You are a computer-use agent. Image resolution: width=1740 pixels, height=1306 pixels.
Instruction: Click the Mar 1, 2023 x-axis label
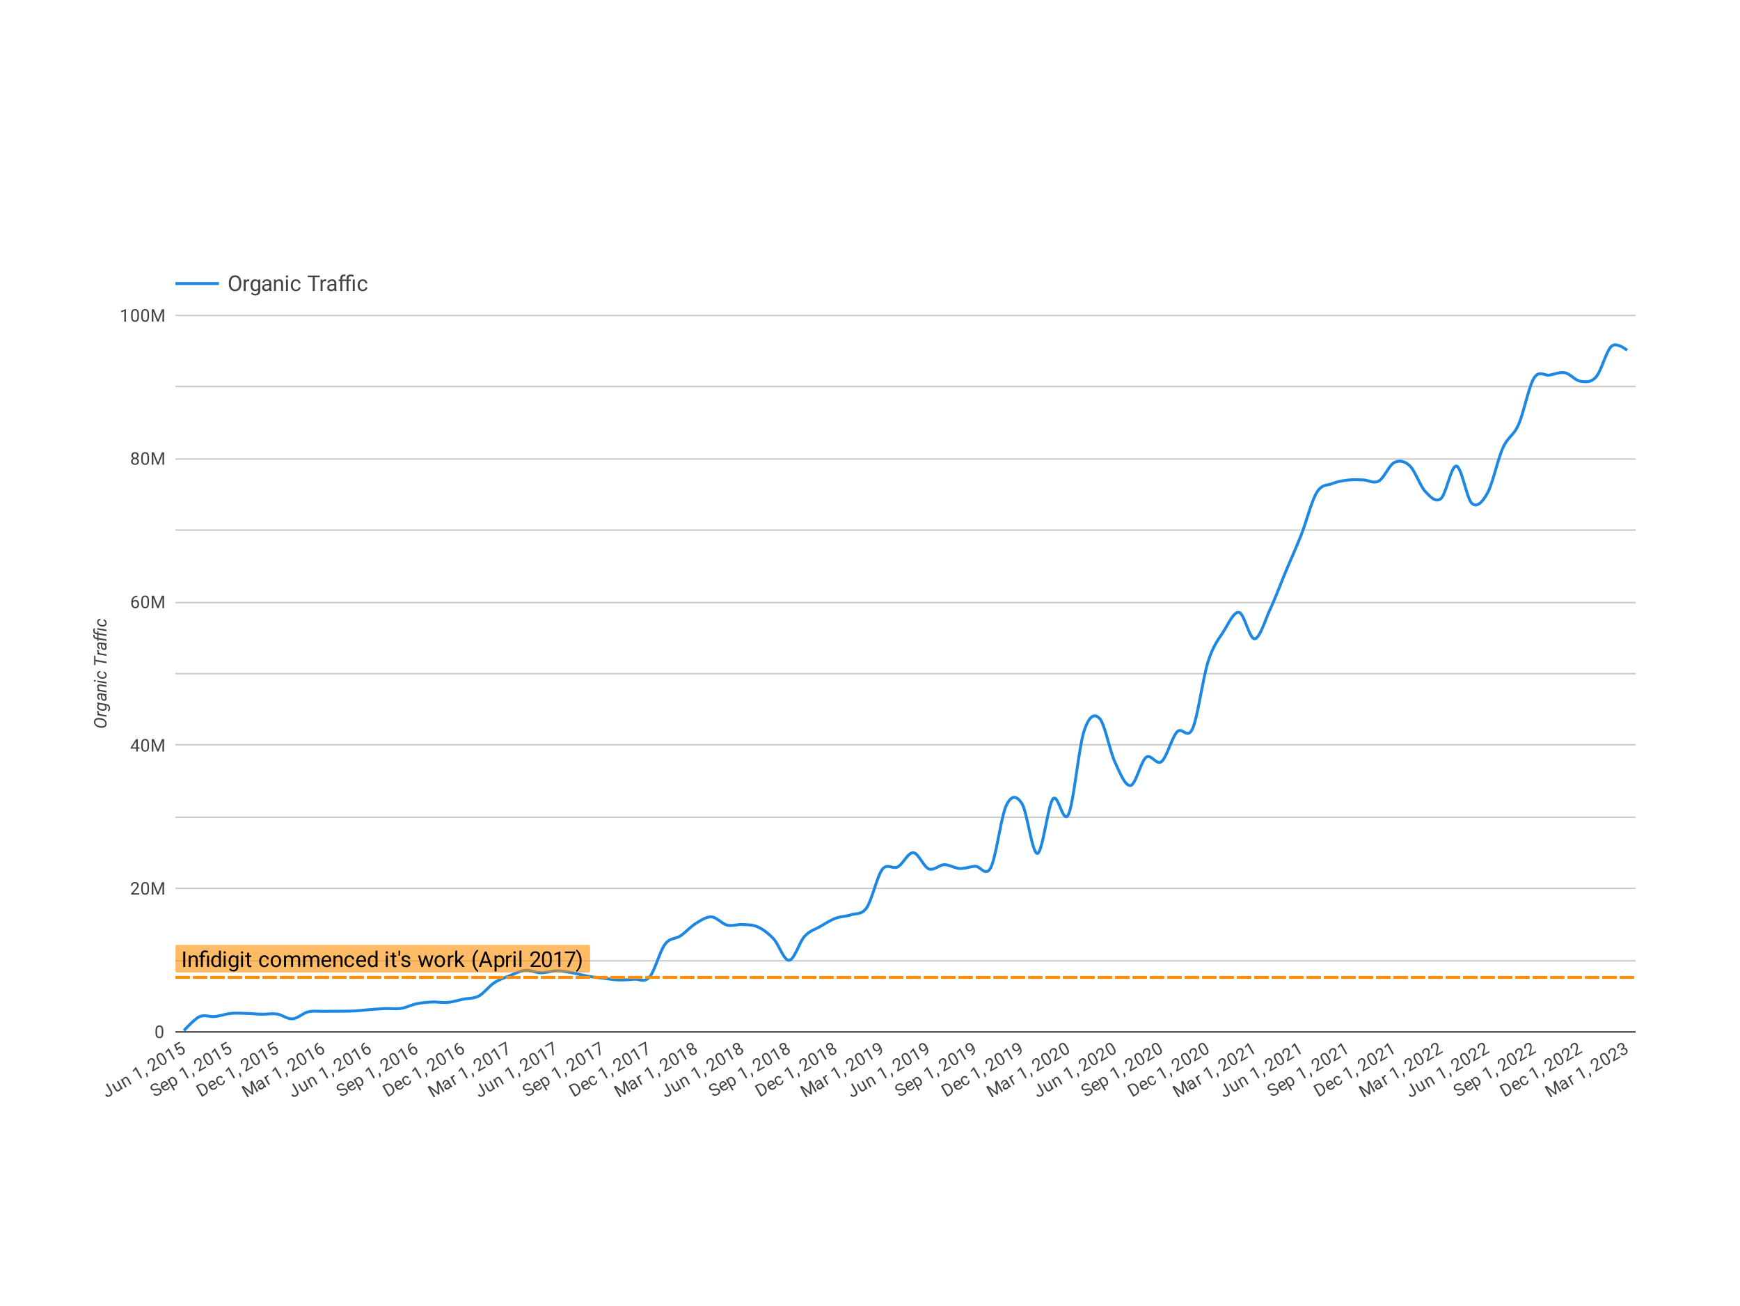1587,1069
